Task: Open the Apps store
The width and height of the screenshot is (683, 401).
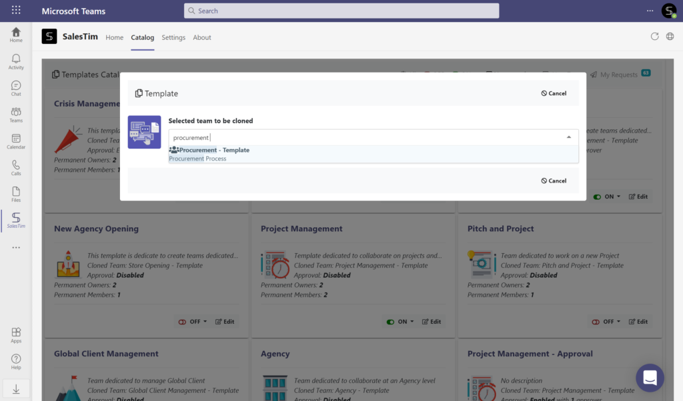Action: [x=16, y=335]
